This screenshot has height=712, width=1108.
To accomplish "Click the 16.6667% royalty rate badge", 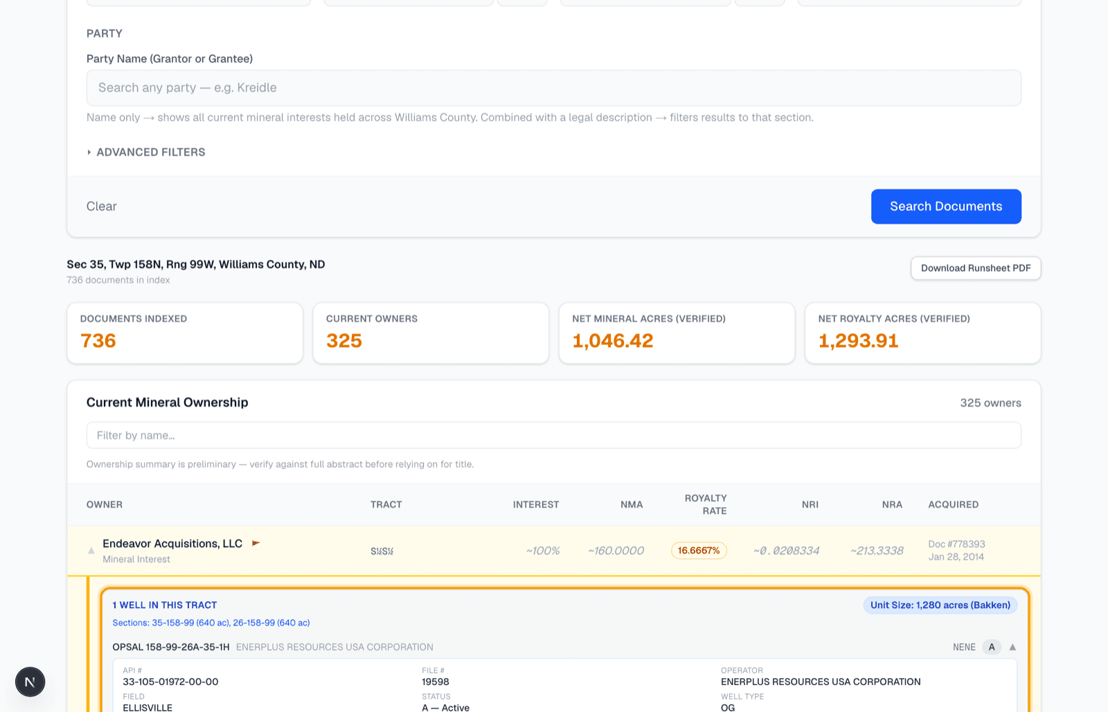I will (x=699, y=551).
